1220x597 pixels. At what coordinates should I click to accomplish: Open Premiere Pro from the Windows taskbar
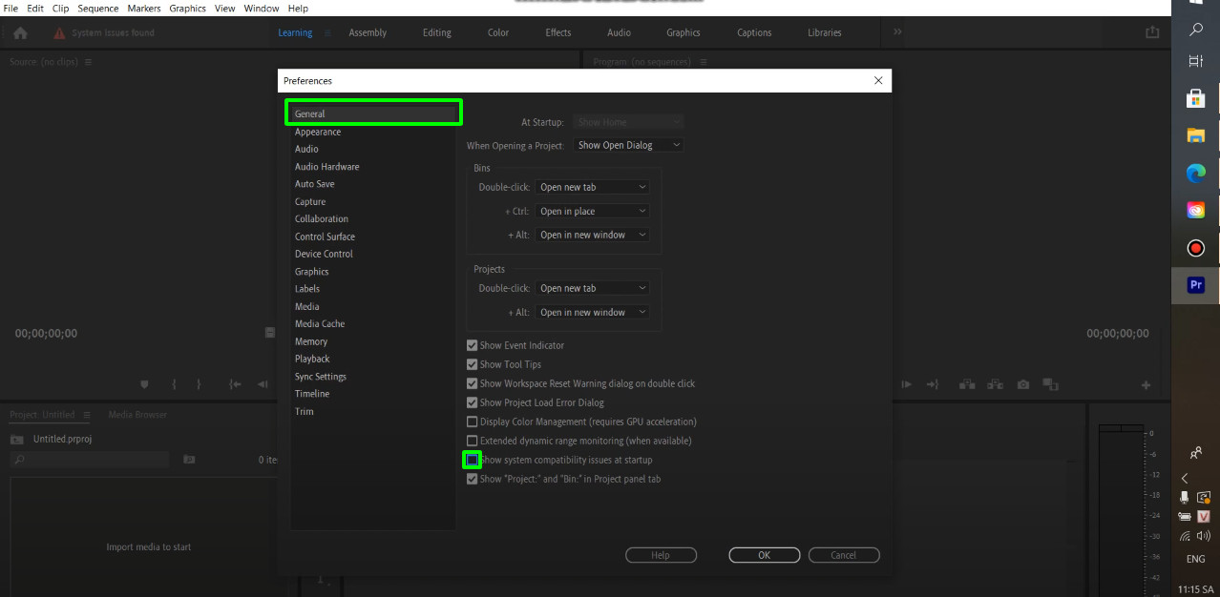[x=1196, y=285]
